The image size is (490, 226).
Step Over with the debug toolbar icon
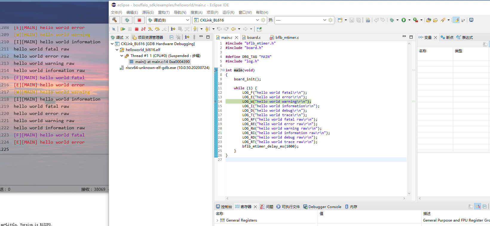(157, 29)
